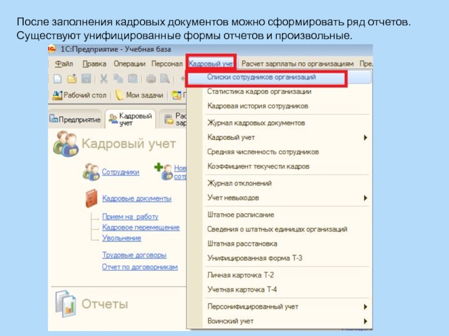Expand the Персонифицированный учет submenu

point(365,306)
